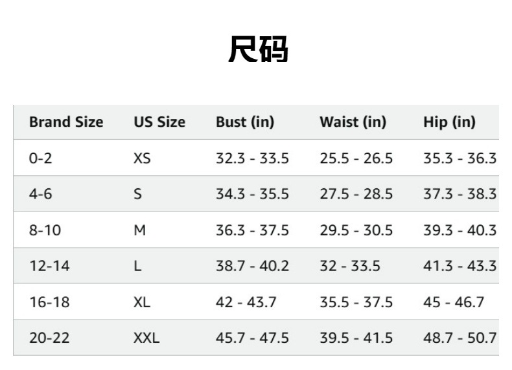The height and width of the screenshot is (370, 512).
Task: Select the 4-6 brand size cell
Action: coord(40,194)
